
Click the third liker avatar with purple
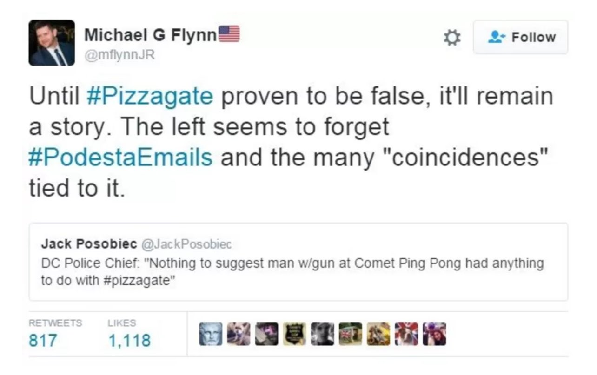[266, 334]
